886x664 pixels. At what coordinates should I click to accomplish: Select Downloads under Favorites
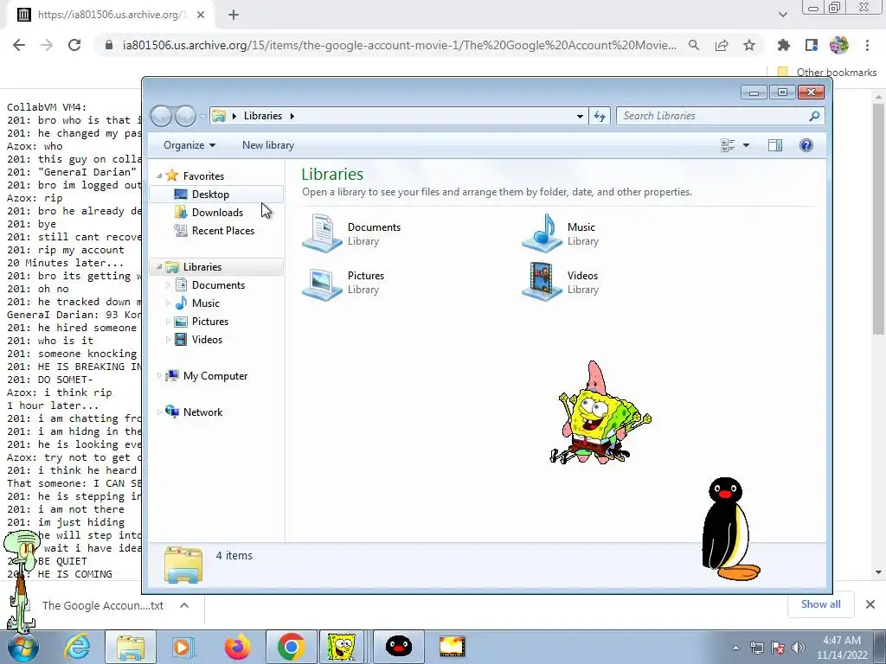(217, 213)
